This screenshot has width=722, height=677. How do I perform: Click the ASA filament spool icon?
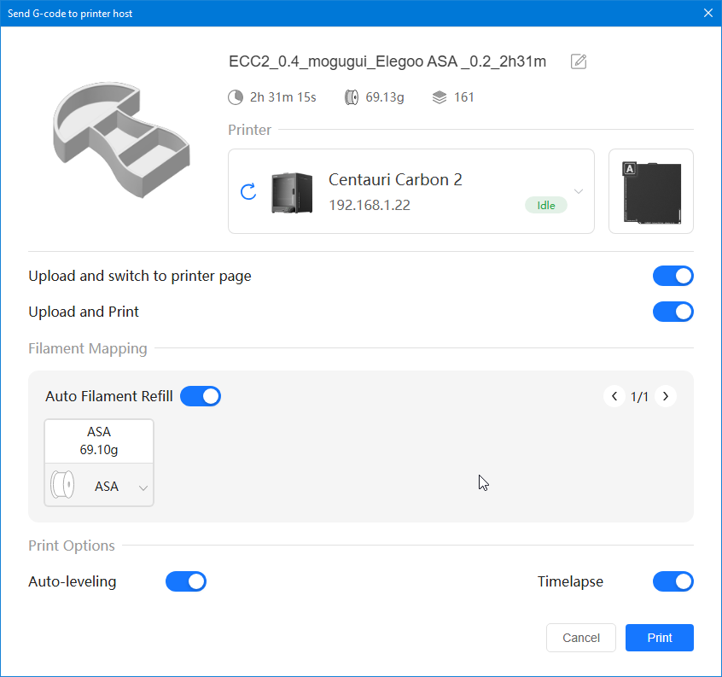point(63,487)
